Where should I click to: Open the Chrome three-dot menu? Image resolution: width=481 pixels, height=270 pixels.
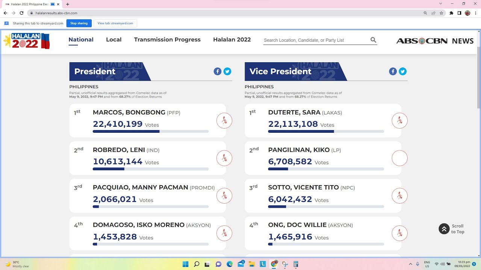click(x=475, y=13)
